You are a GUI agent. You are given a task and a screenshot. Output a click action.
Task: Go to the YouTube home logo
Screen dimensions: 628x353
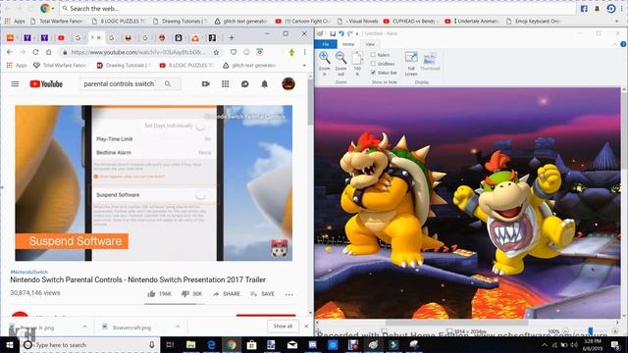(x=46, y=84)
